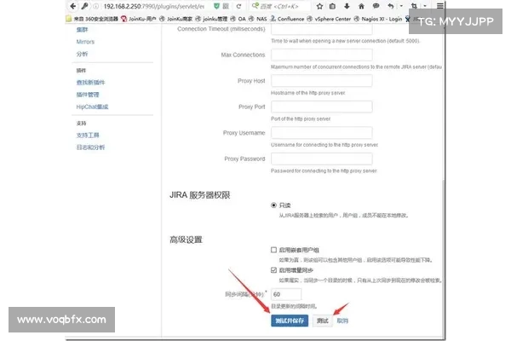The width and height of the screenshot is (511, 341).
Task: Open 查找新插件 in the sidebar
Action: (x=90, y=82)
